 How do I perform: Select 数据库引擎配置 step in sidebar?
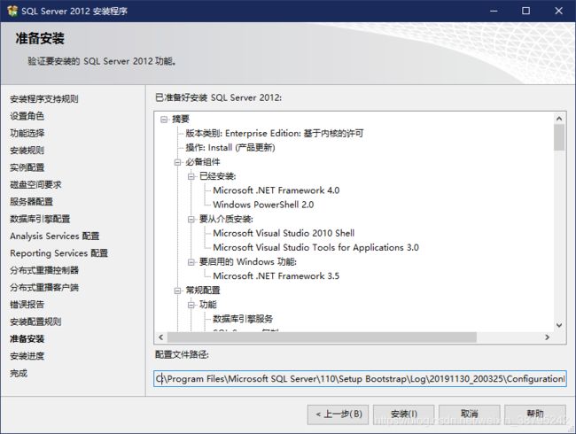pos(40,219)
